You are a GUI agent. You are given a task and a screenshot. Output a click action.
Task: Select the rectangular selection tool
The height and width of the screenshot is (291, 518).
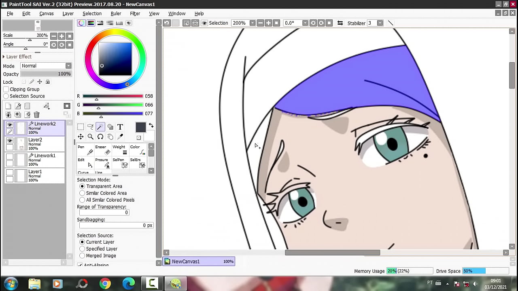pyautogui.click(x=81, y=127)
